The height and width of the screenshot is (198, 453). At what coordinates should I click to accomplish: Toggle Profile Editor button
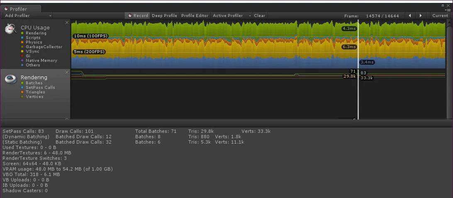195,16
